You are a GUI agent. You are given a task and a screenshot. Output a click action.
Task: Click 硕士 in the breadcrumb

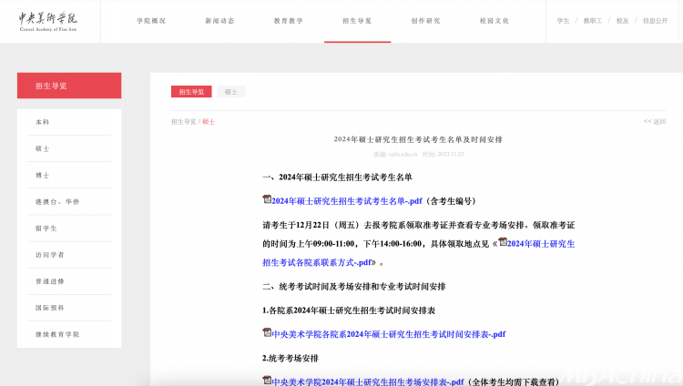pos(209,122)
